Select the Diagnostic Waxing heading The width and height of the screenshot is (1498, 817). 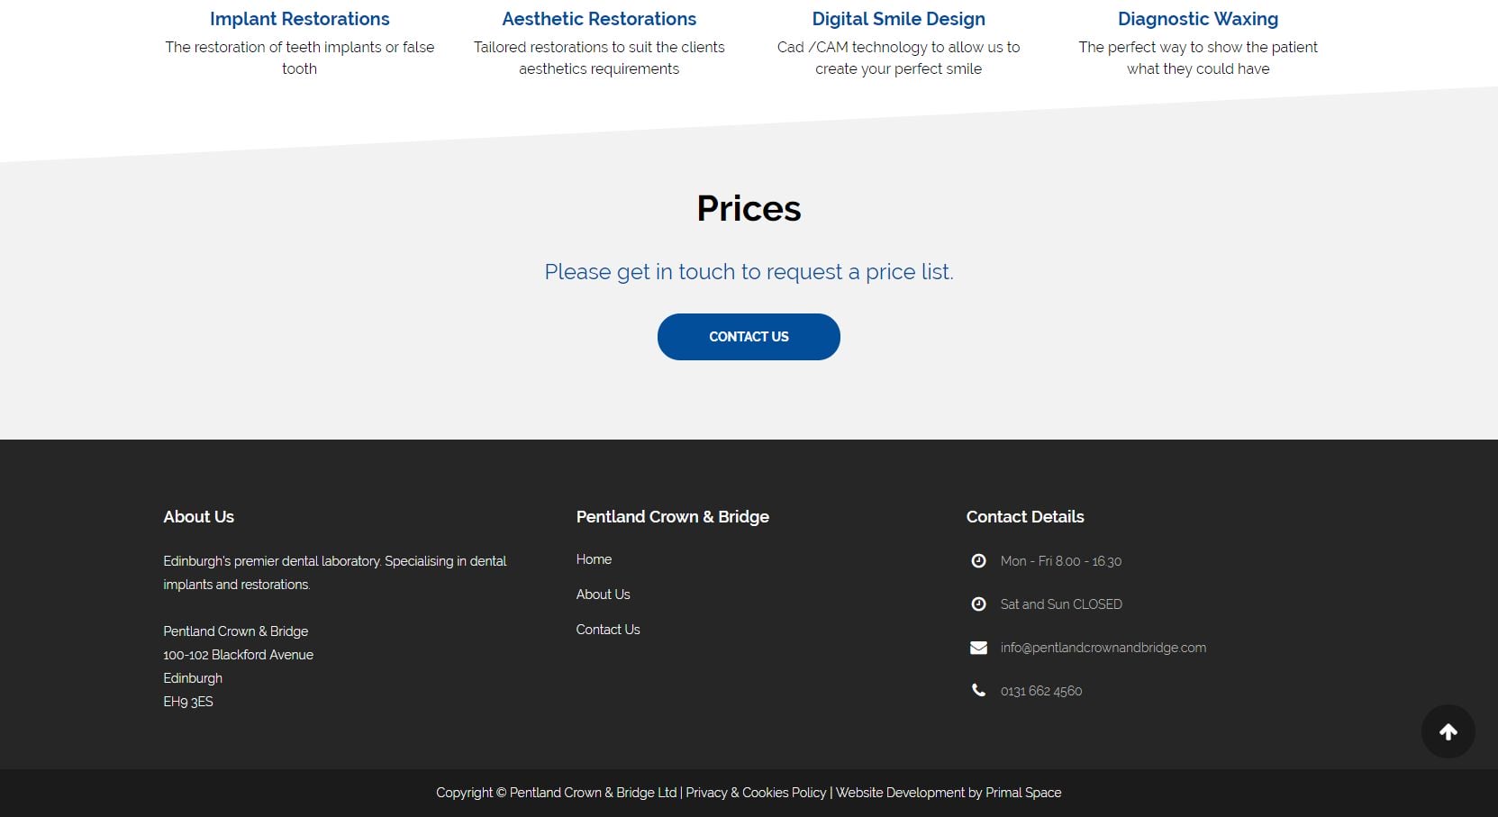[x=1198, y=19]
